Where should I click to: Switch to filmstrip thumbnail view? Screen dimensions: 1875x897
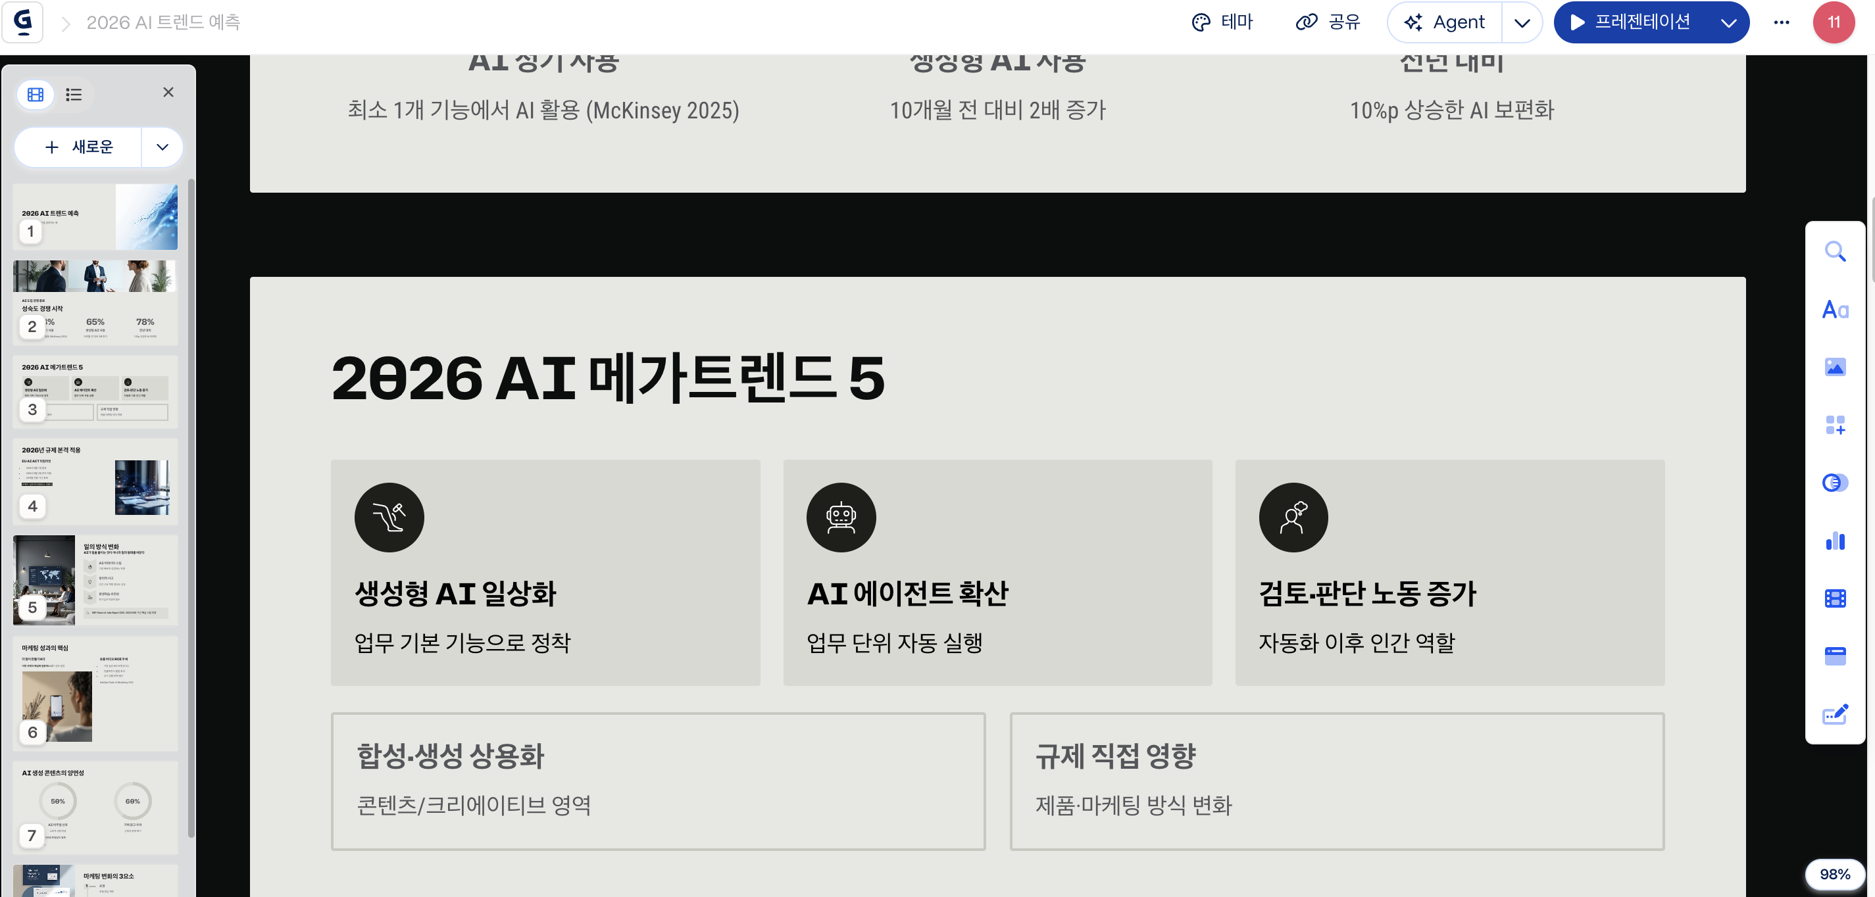[36, 94]
